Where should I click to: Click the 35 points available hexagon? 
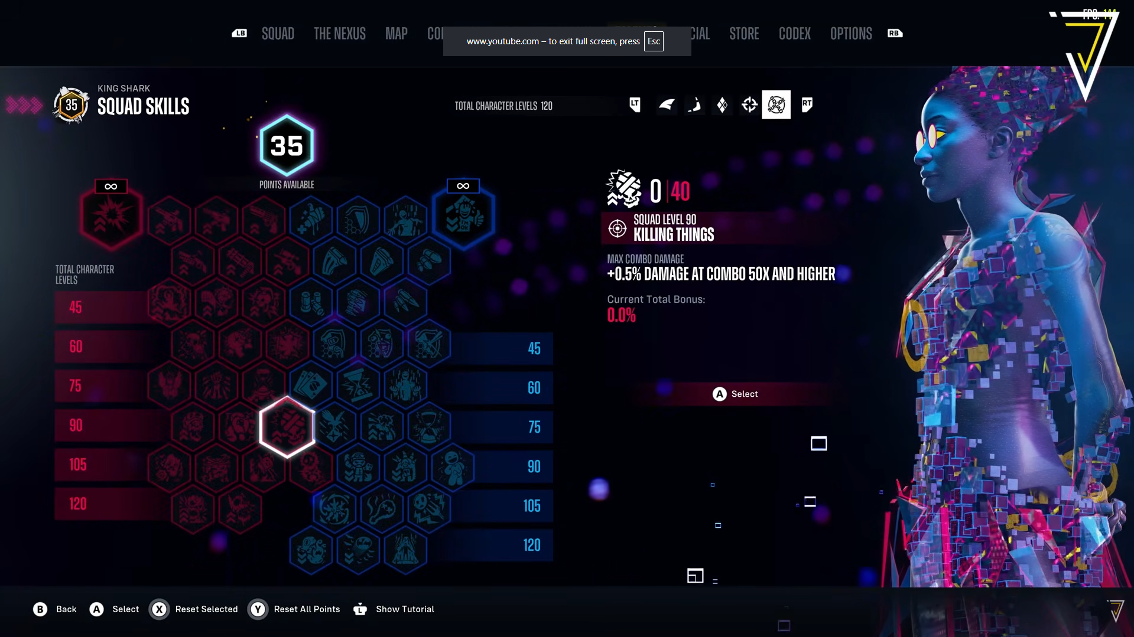pos(287,145)
